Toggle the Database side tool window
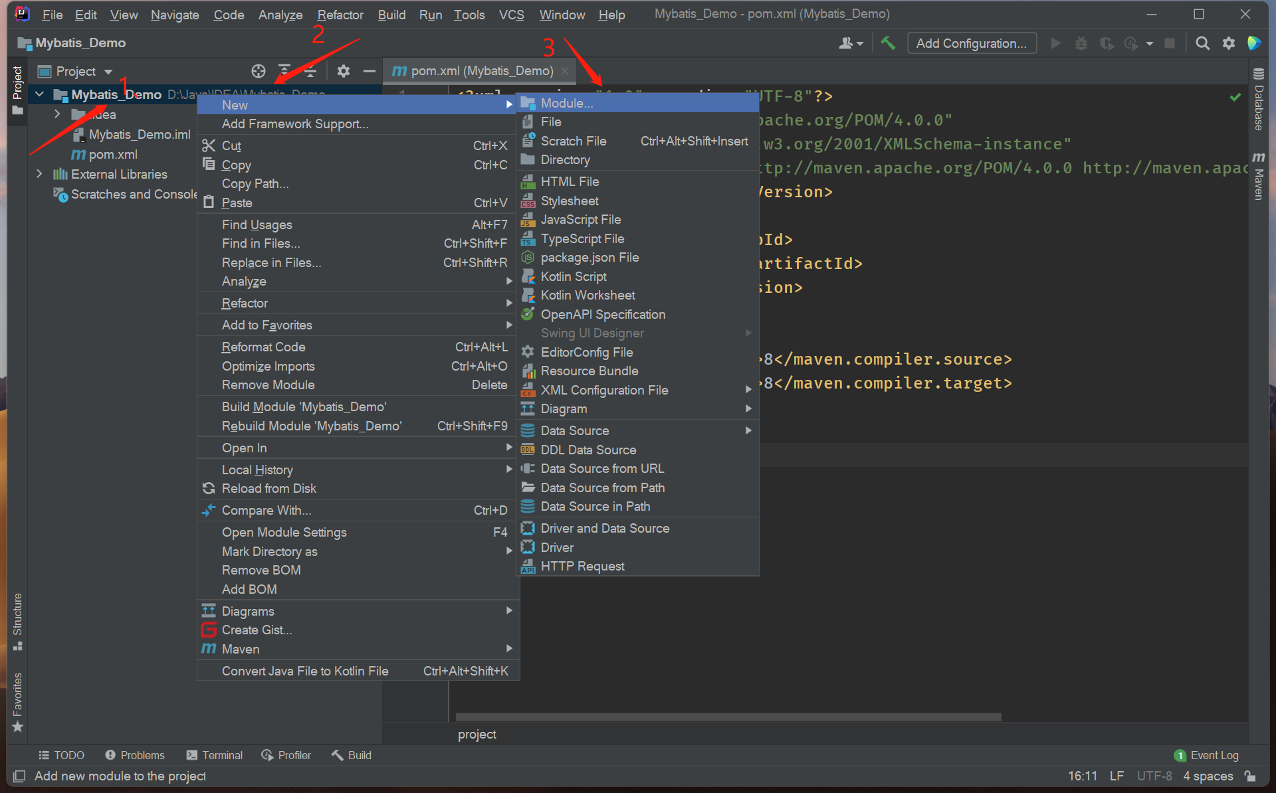This screenshot has width=1276, height=793. pyautogui.click(x=1258, y=100)
